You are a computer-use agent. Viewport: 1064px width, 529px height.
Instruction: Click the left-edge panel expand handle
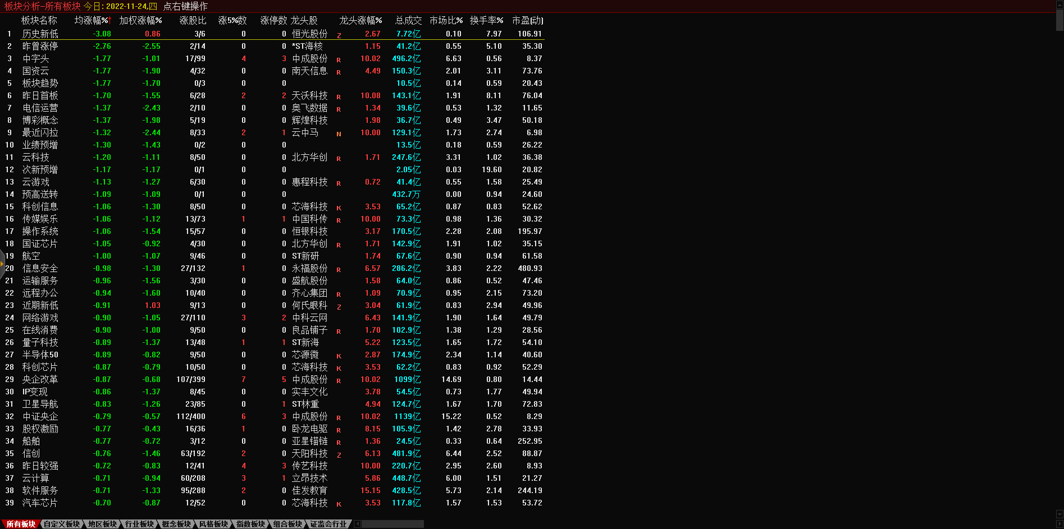click(2, 263)
